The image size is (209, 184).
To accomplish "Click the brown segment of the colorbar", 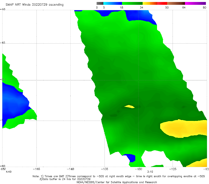I will click(x=176, y=3).
